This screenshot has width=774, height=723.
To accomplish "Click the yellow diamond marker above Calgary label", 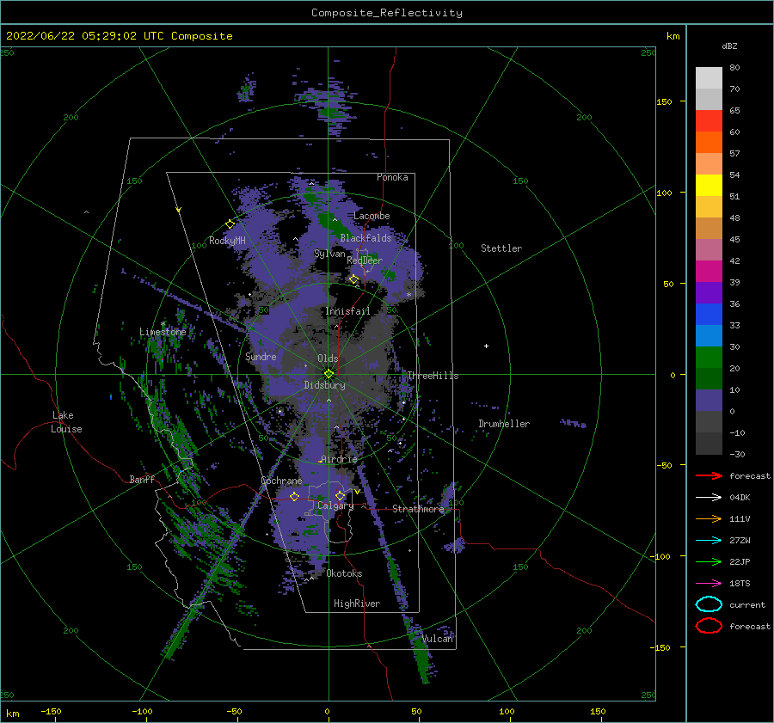I will click(x=340, y=495).
